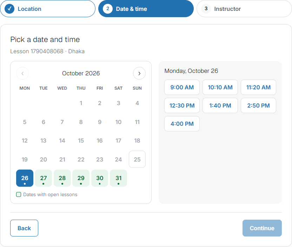Select October 29 on calendar
This screenshot has height=247, width=292.
click(81, 178)
